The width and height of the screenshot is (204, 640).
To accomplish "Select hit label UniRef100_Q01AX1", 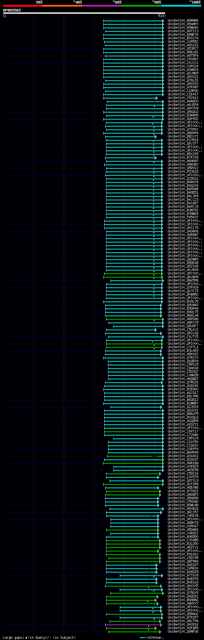I will (183, 456).
